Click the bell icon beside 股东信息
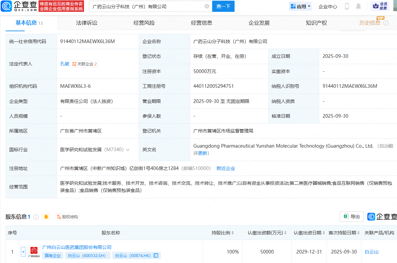The width and height of the screenshot is (397, 263). click(46, 217)
